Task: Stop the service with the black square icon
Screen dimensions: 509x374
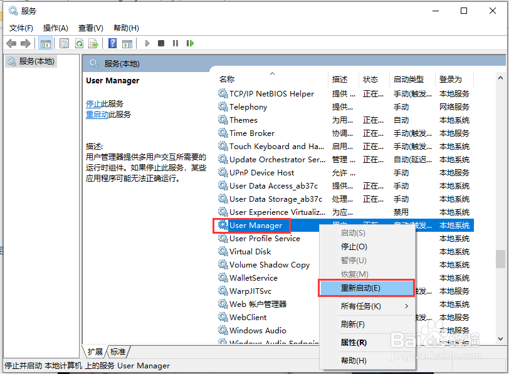Action: [160, 43]
